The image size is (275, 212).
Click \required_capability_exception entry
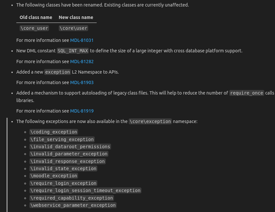point(72,198)
